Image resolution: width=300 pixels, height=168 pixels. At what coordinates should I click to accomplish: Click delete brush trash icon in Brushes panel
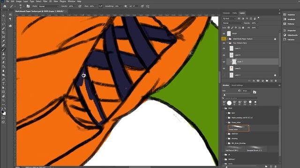[x=276, y=166]
